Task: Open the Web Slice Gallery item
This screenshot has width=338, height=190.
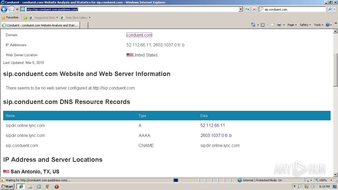Action: (x=76, y=18)
